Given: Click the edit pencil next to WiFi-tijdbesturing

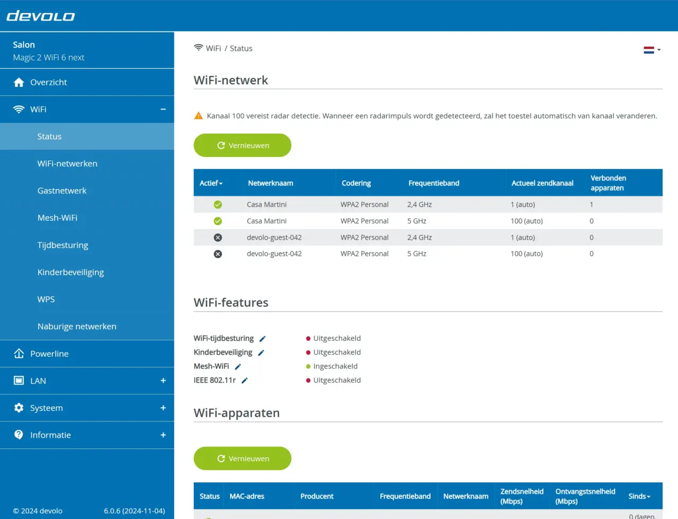Looking at the screenshot, I should (x=262, y=339).
